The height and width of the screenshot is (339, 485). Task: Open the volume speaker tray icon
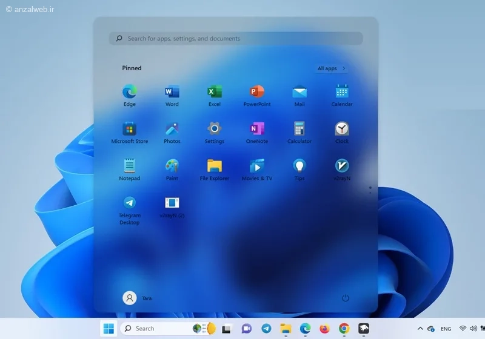[x=473, y=329]
